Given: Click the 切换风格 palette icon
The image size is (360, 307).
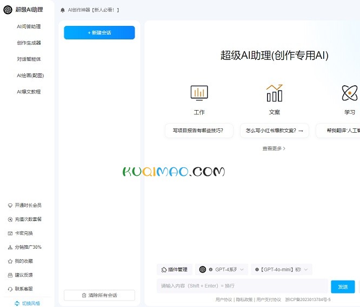Looking at the screenshot, I should [17, 304].
